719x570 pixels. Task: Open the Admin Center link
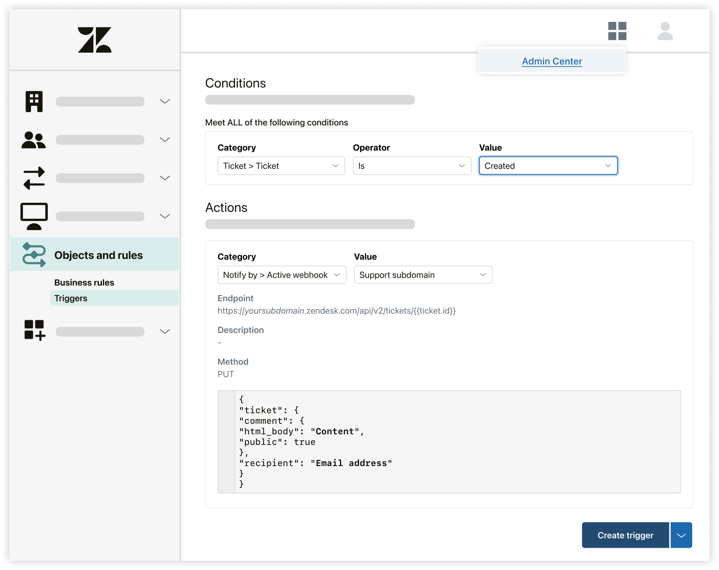click(551, 61)
